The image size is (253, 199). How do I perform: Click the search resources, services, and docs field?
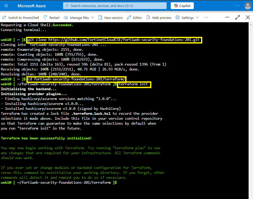pyautogui.click(x=115, y=6)
